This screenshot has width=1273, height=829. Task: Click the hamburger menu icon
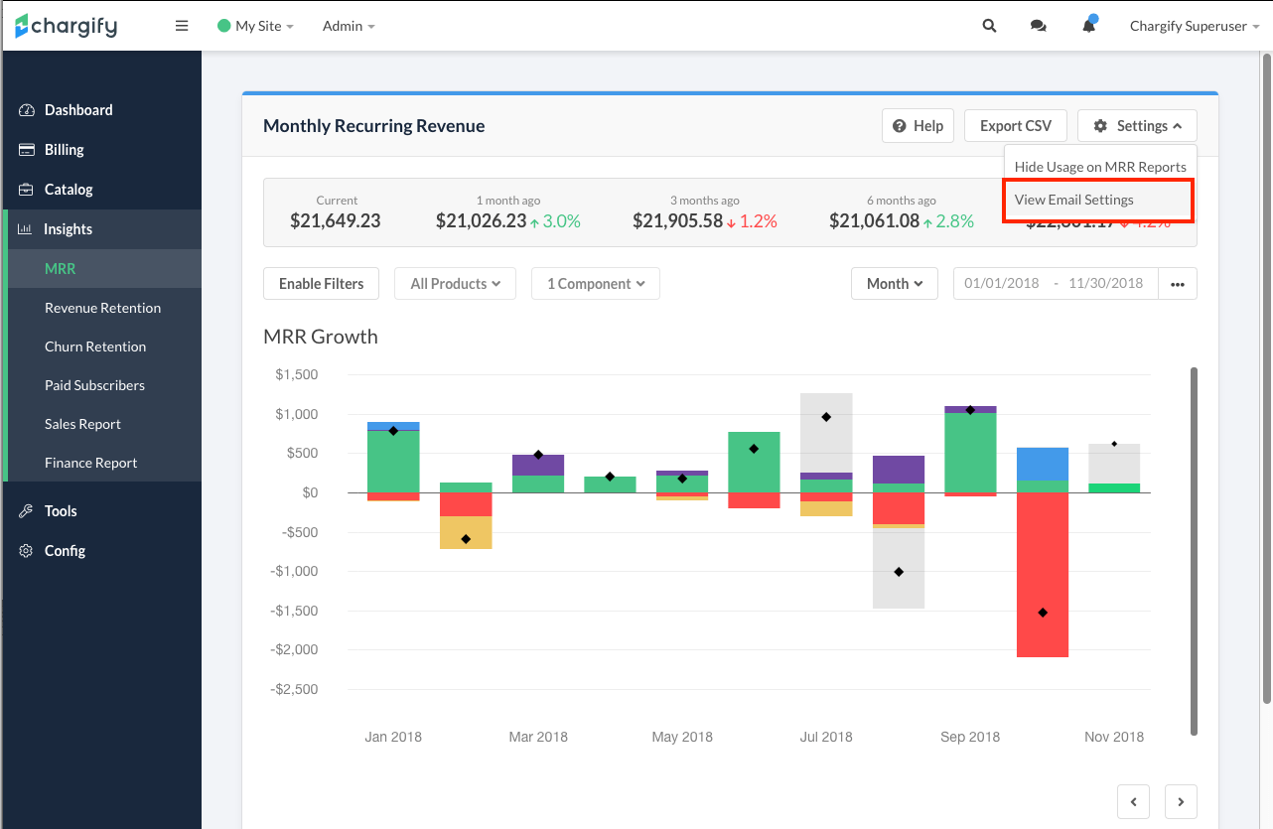(182, 26)
